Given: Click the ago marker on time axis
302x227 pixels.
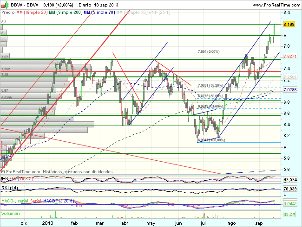Looking at the screenshot, I should click(x=232, y=223).
